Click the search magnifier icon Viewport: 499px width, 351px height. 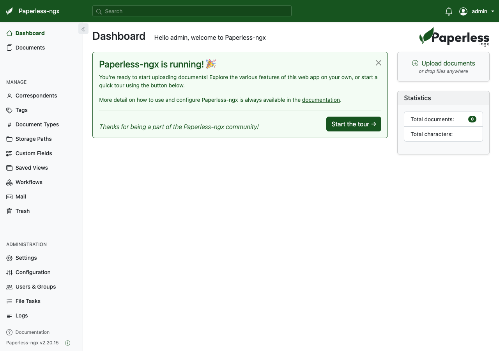click(99, 11)
